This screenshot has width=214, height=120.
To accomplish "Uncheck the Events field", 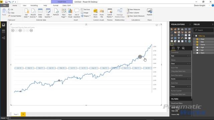I will point(197,45).
